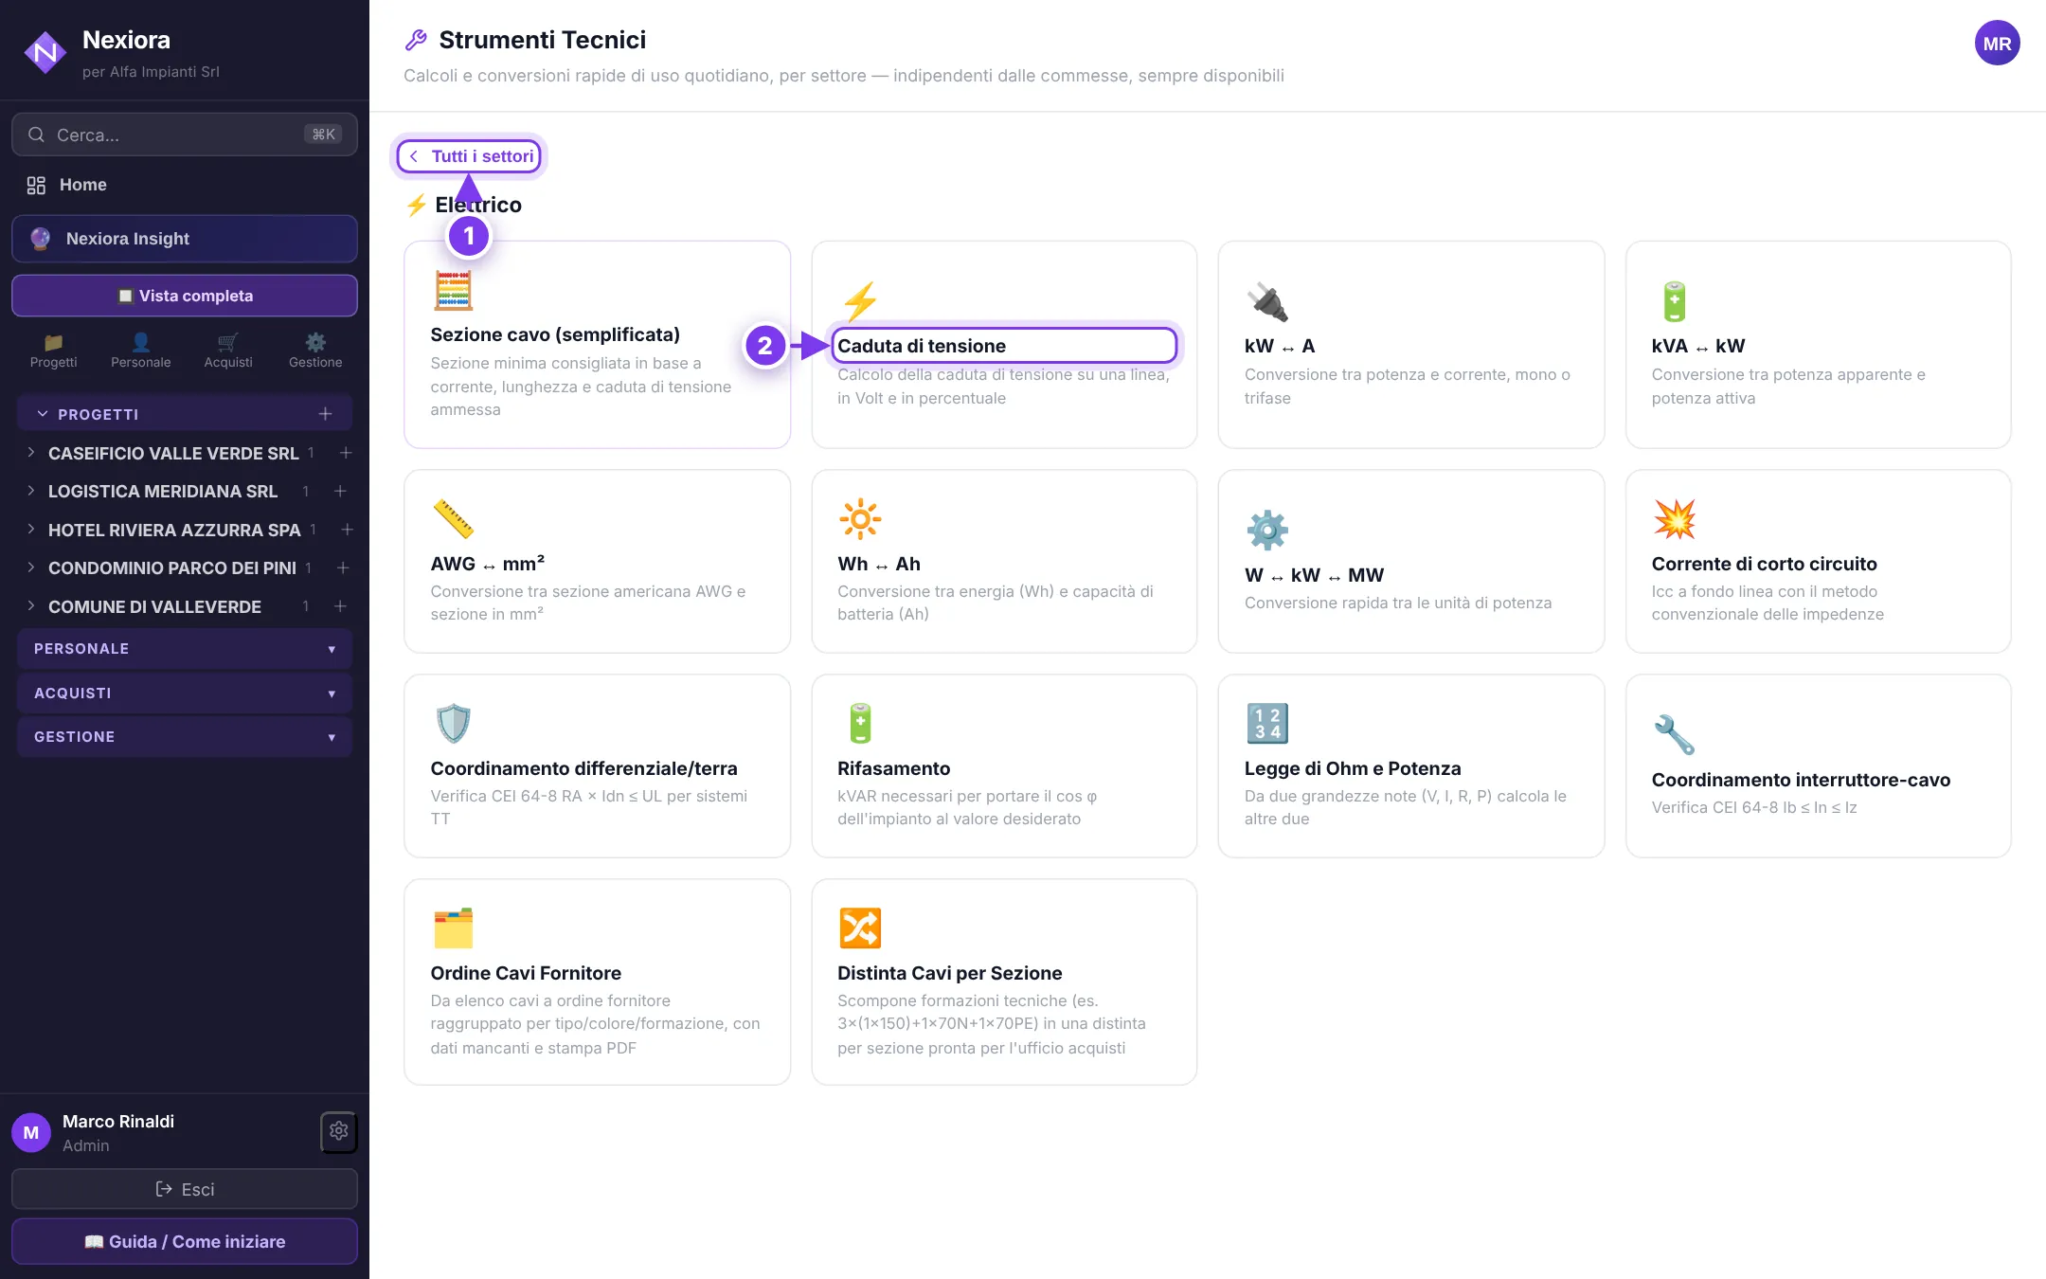
Task: Open the AWG ↔ mm² converter card
Action: click(x=598, y=562)
